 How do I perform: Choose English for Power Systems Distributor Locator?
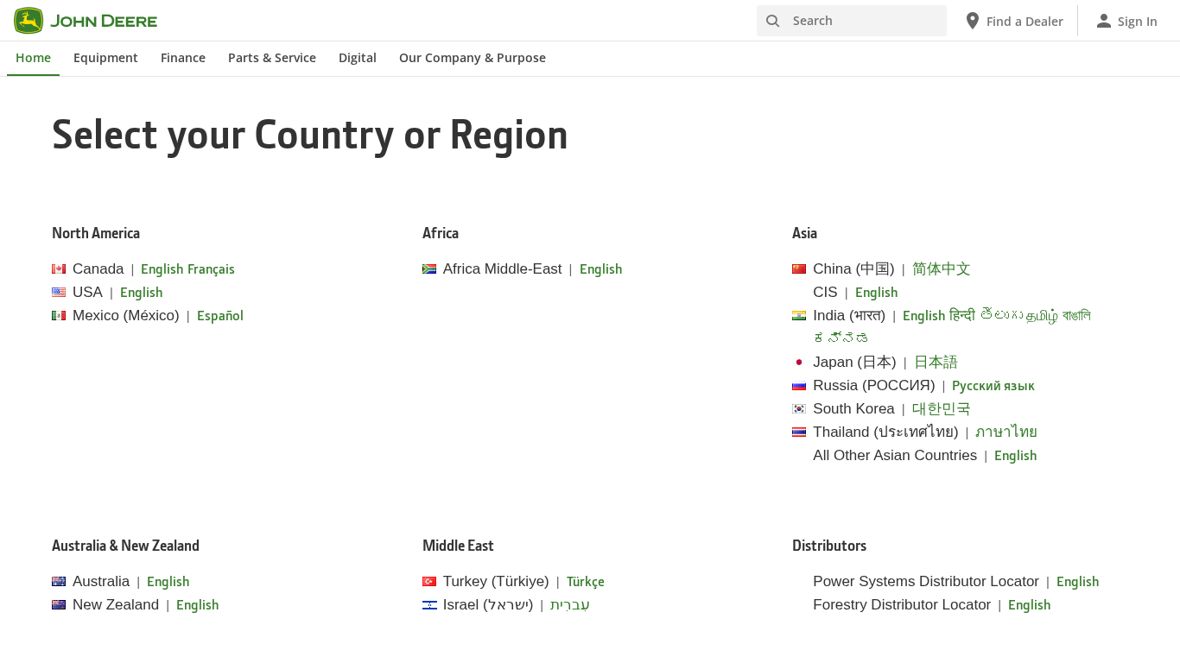1078,582
